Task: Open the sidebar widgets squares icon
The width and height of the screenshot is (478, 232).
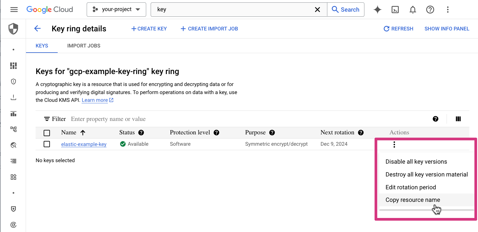Action: tap(13, 177)
